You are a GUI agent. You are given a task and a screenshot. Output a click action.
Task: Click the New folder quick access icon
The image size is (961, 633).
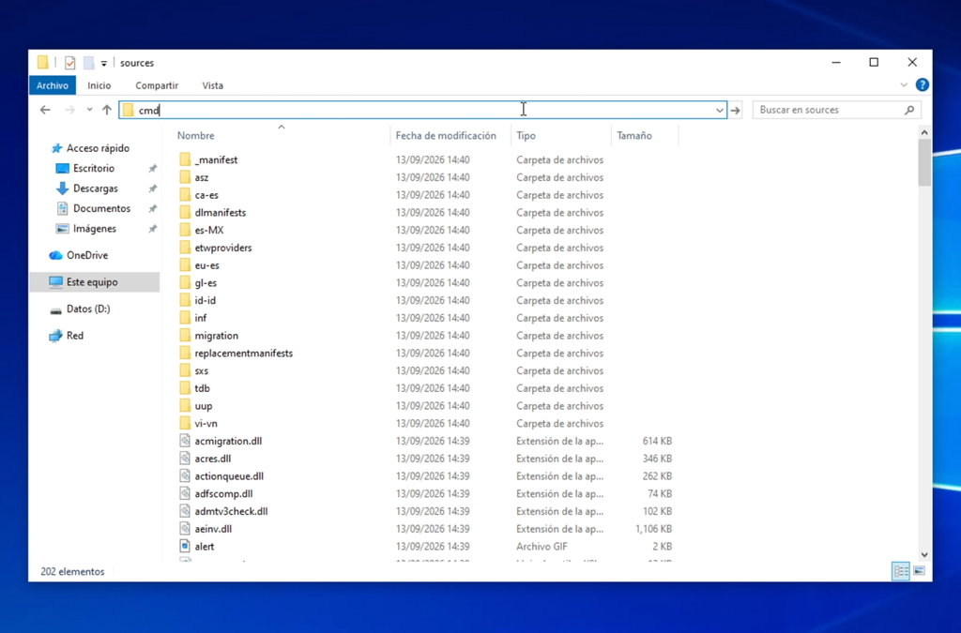click(x=89, y=63)
